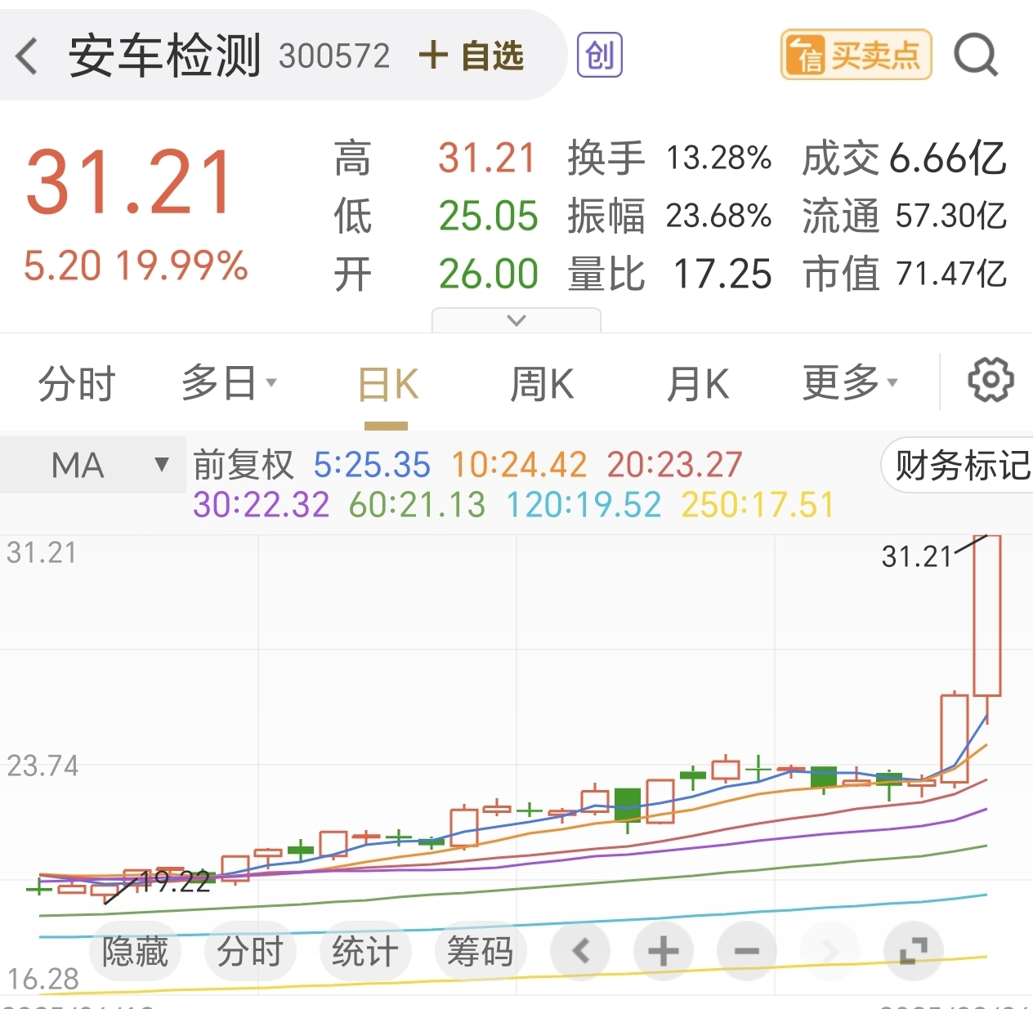Select the 日K daily candlestick tab
The image size is (1033, 1009).
pos(387,384)
